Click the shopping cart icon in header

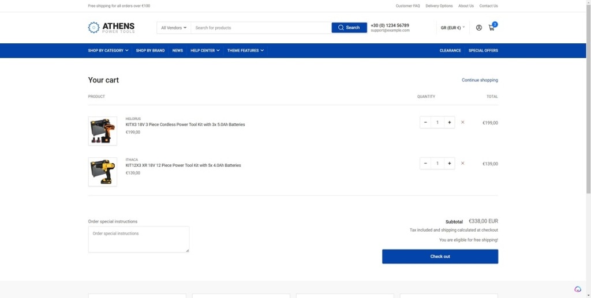tap(492, 28)
